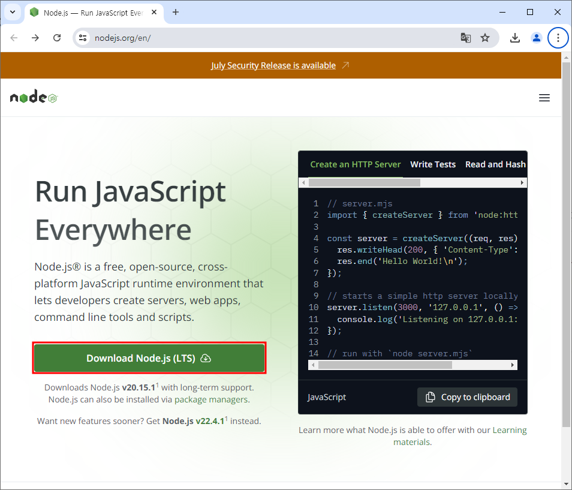The image size is (572, 490).
Task: Click the browser back arrow
Action: tap(14, 38)
